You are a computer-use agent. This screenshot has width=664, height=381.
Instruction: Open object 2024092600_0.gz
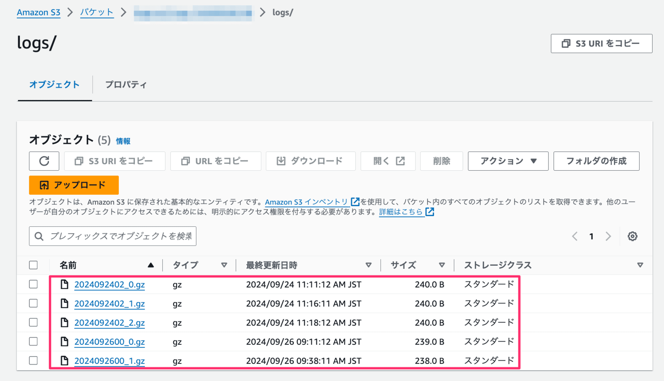[110, 342]
